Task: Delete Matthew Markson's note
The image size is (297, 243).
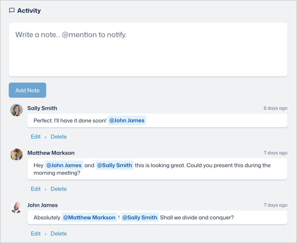Action: pos(59,189)
